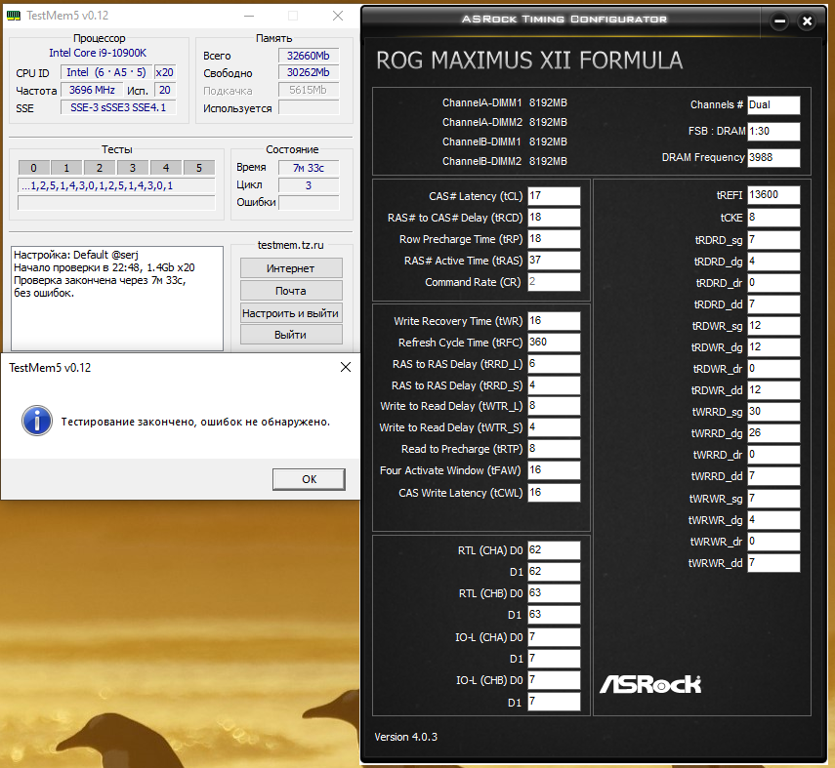This screenshot has width=835, height=768.
Task: Click the RTL (CHB) D0 field
Action: pyautogui.click(x=554, y=593)
